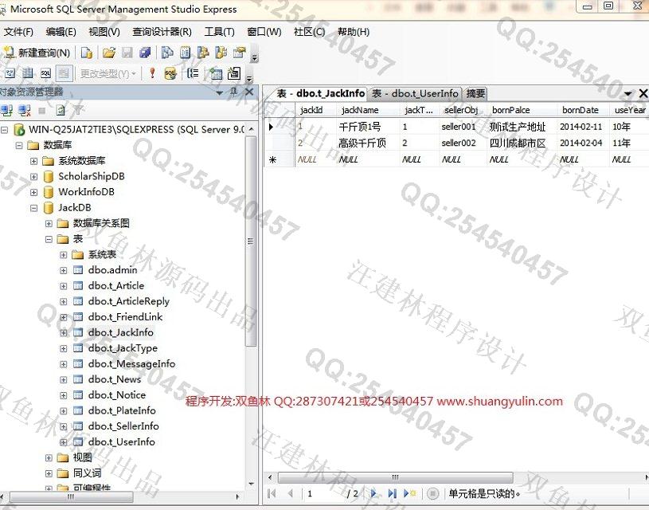Select the dbo.t_SellerInfo table

pyautogui.click(x=123, y=426)
